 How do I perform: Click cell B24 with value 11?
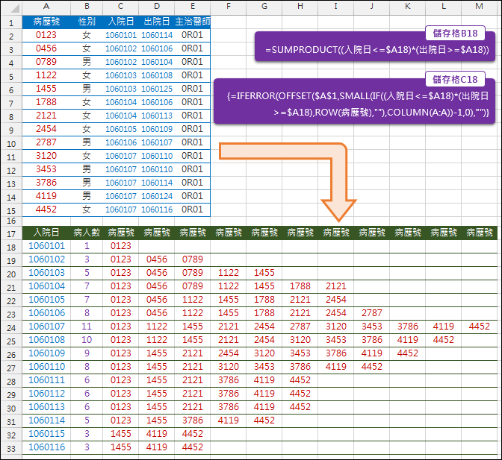[87, 327]
